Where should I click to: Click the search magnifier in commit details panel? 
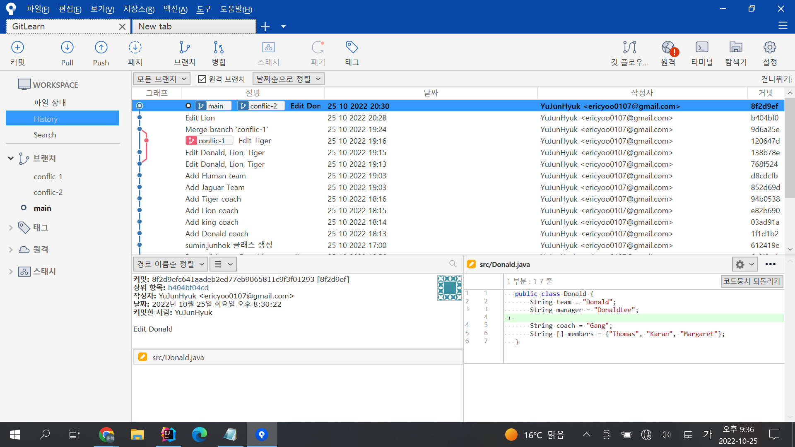pos(453,264)
